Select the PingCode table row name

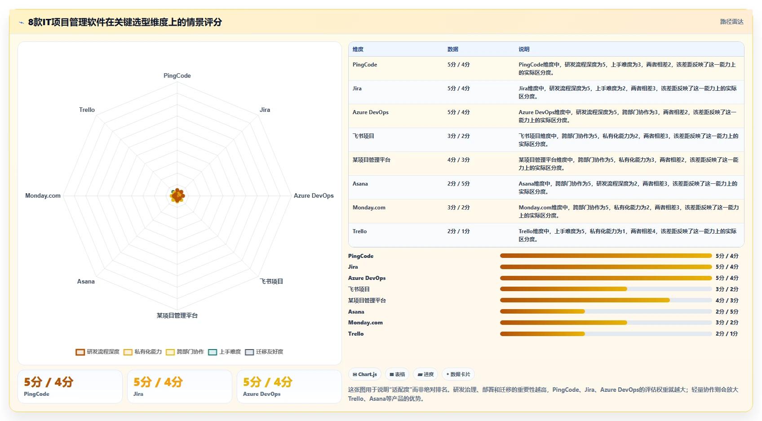click(x=365, y=65)
